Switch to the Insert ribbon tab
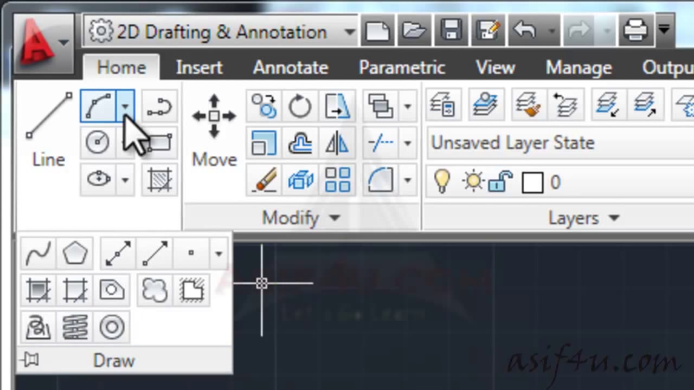Viewport: 694px width, 390px height. [199, 67]
